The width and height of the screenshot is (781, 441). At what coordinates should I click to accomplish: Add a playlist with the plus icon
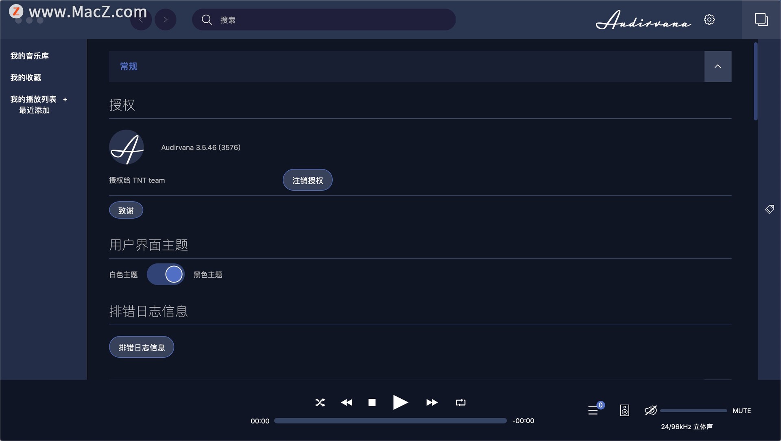(65, 100)
